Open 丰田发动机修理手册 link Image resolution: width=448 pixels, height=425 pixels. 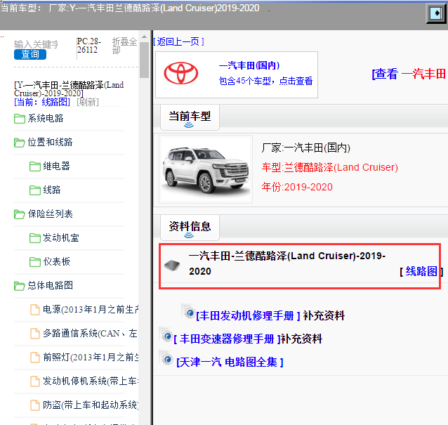click(x=248, y=316)
